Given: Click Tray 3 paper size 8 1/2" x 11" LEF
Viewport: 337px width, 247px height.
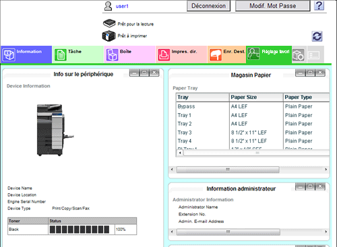Looking at the screenshot, I should (x=249, y=133).
